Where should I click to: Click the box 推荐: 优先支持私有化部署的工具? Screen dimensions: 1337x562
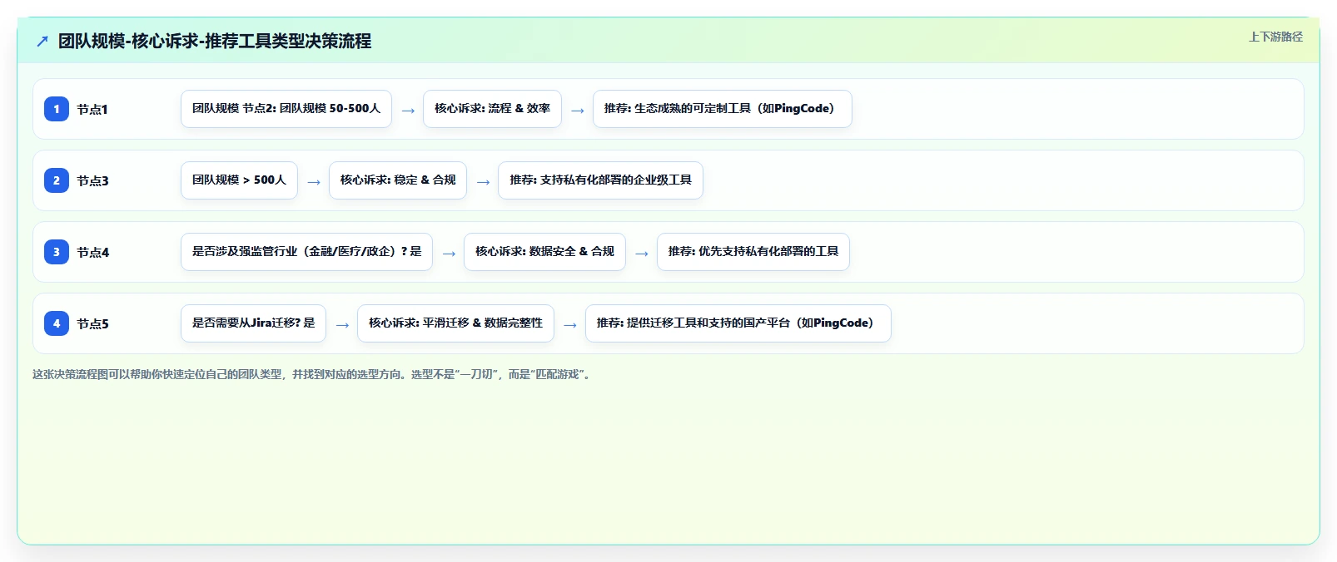753,252
